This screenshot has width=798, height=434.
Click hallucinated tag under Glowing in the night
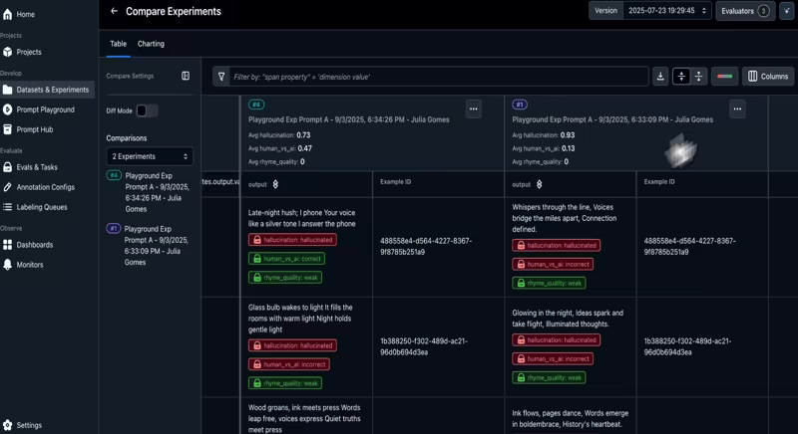(556, 340)
